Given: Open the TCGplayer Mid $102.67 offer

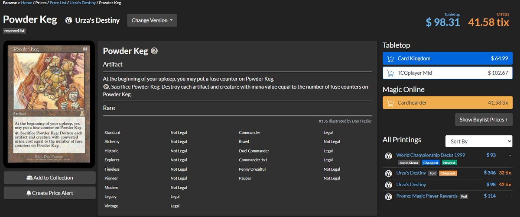Looking at the screenshot, I should tap(448, 73).
